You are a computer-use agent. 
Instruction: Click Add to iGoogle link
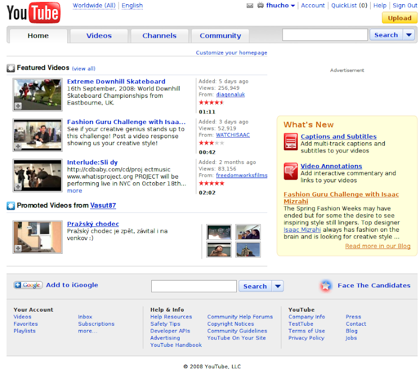72,285
